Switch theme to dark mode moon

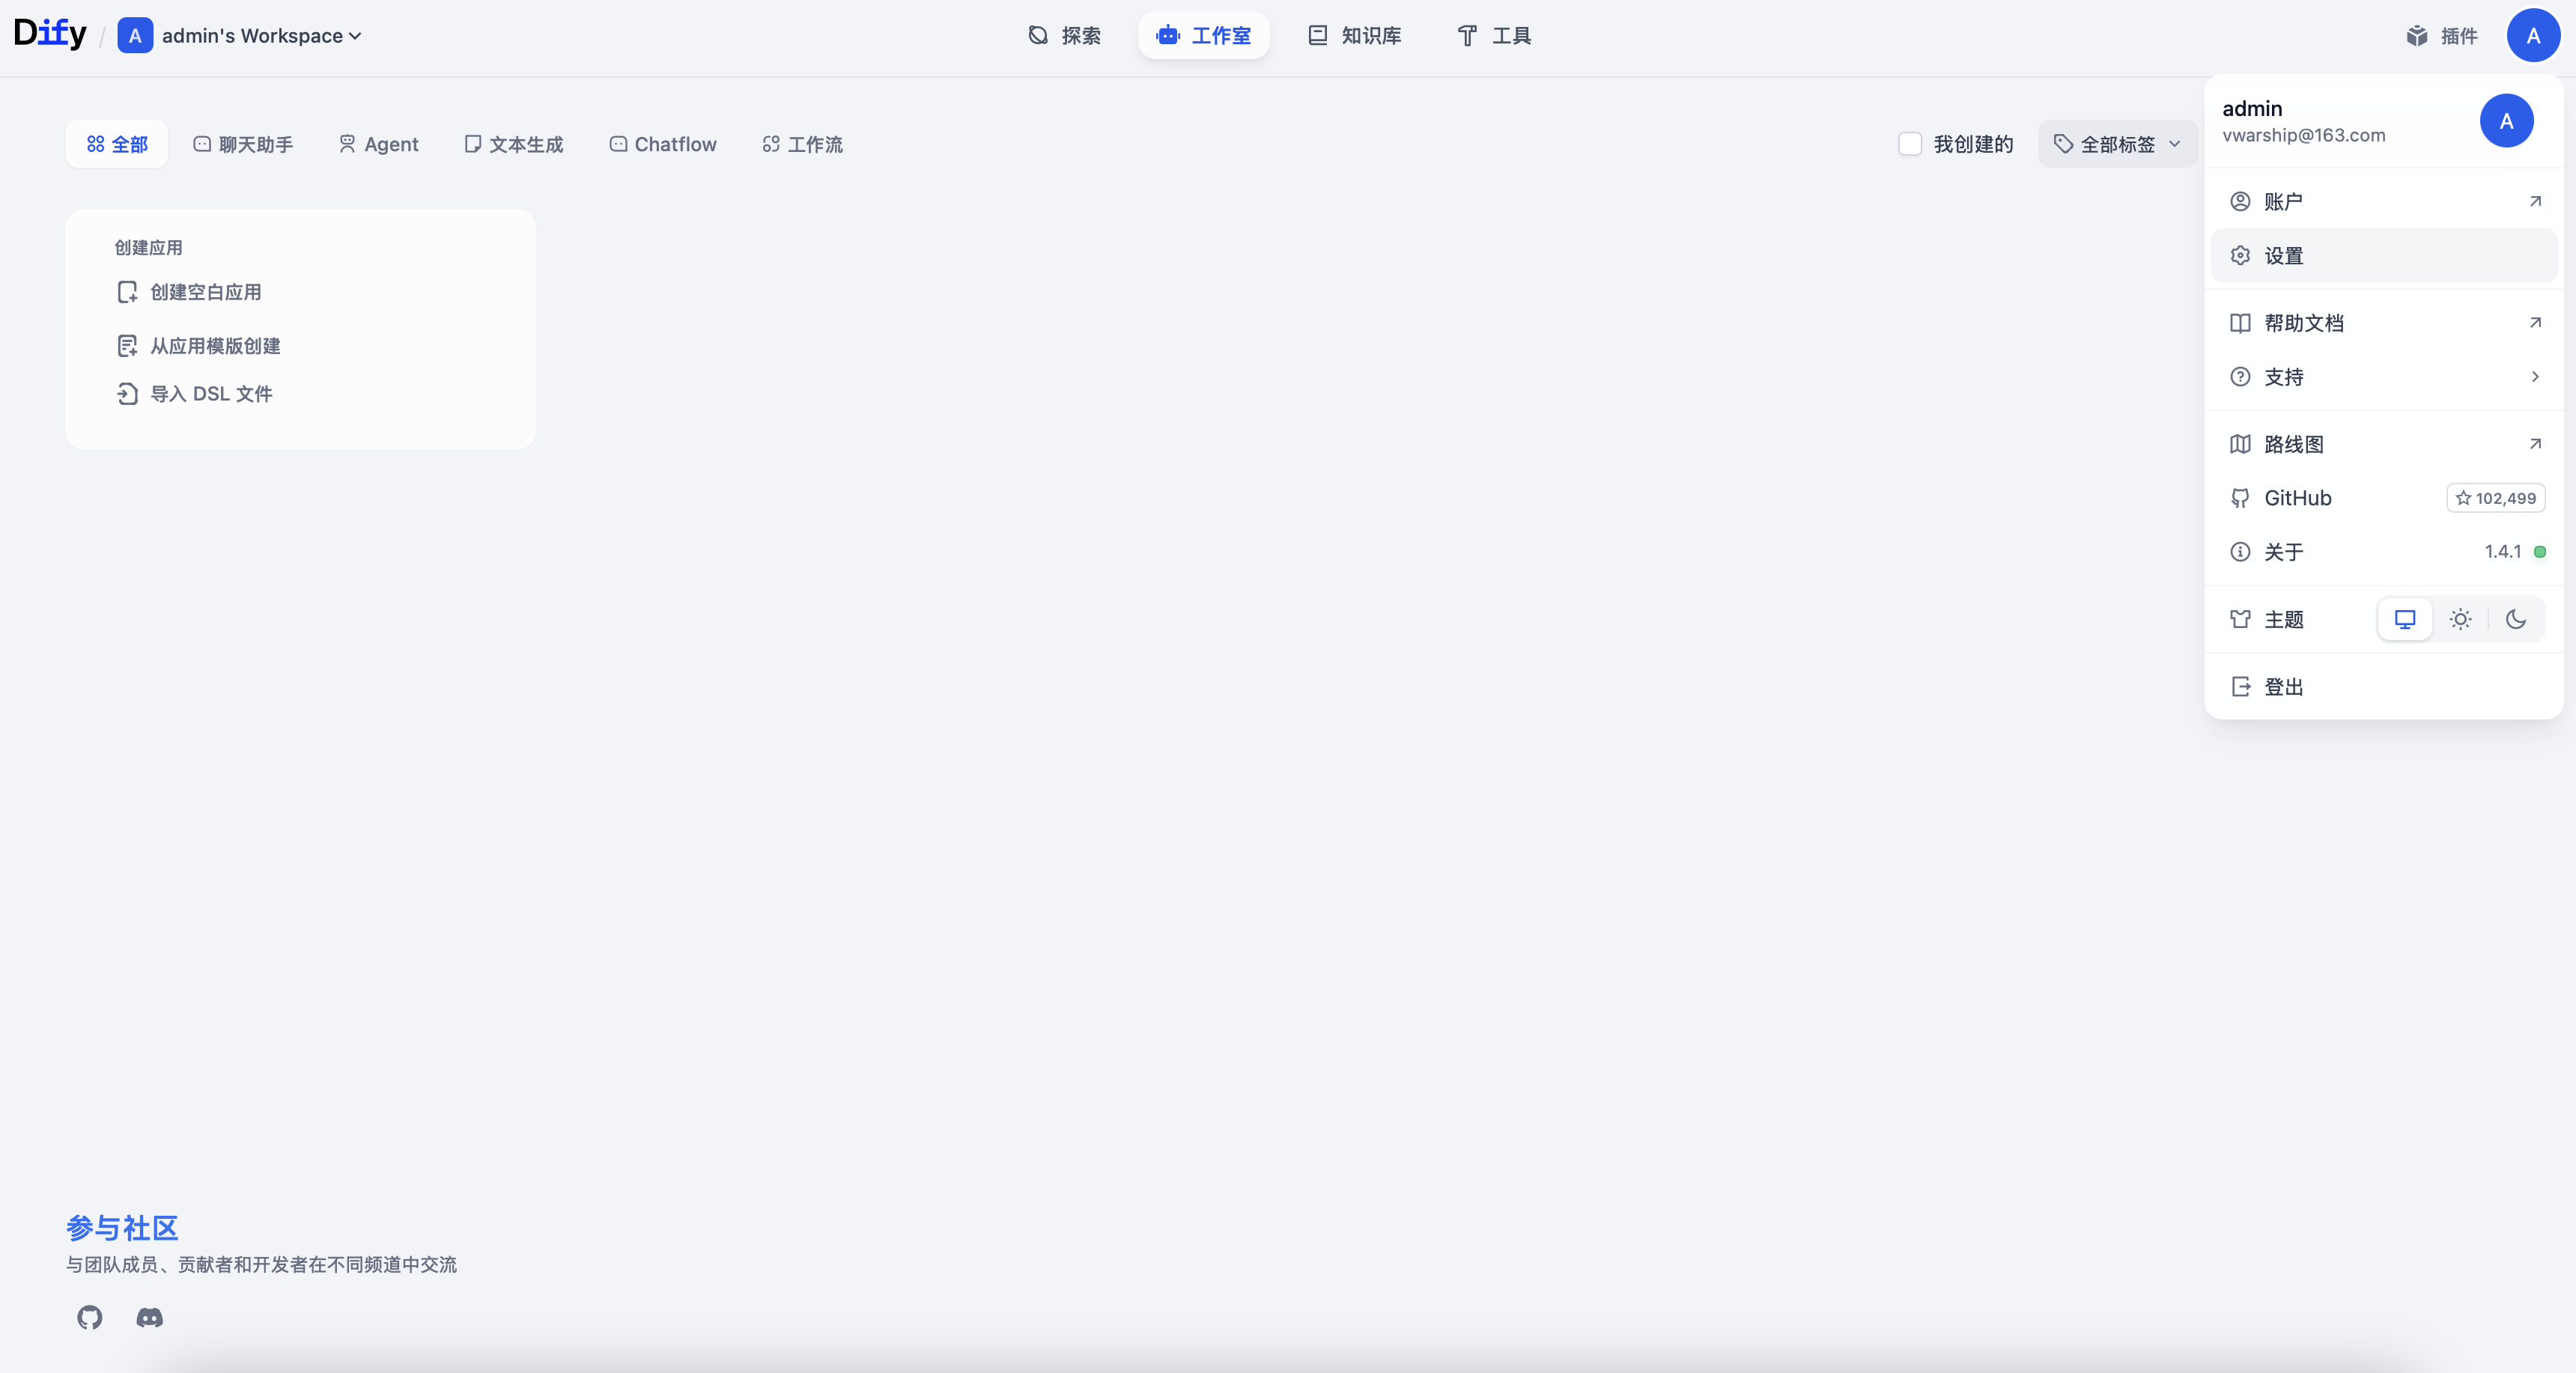pos(2516,619)
